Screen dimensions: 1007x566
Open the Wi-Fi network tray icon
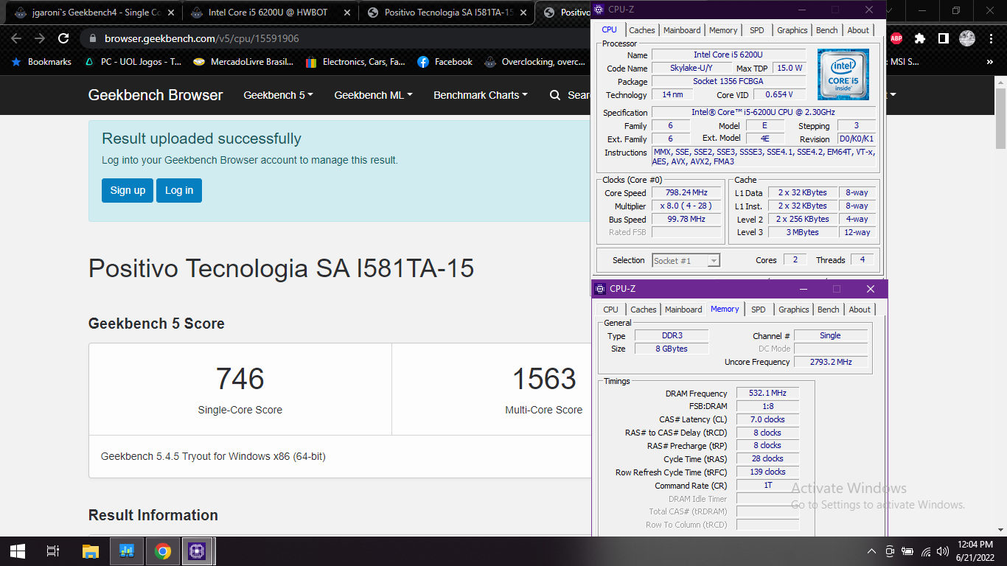coord(926,551)
